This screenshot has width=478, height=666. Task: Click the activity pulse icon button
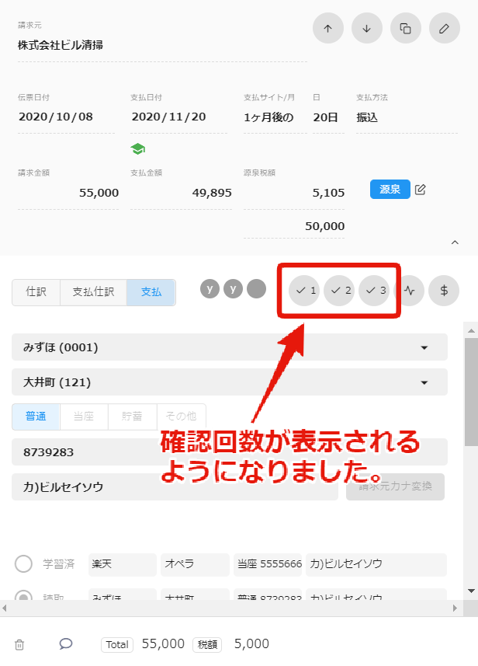pyautogui.click(x=409, y=291)
